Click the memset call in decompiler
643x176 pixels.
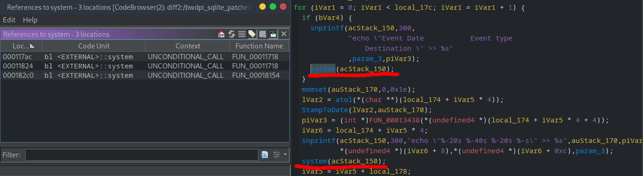[x=314, y=89]
